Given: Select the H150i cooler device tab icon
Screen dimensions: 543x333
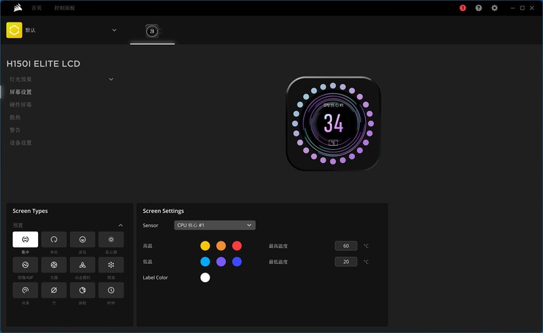Looking at the screenshot, I should click(152, 31).
